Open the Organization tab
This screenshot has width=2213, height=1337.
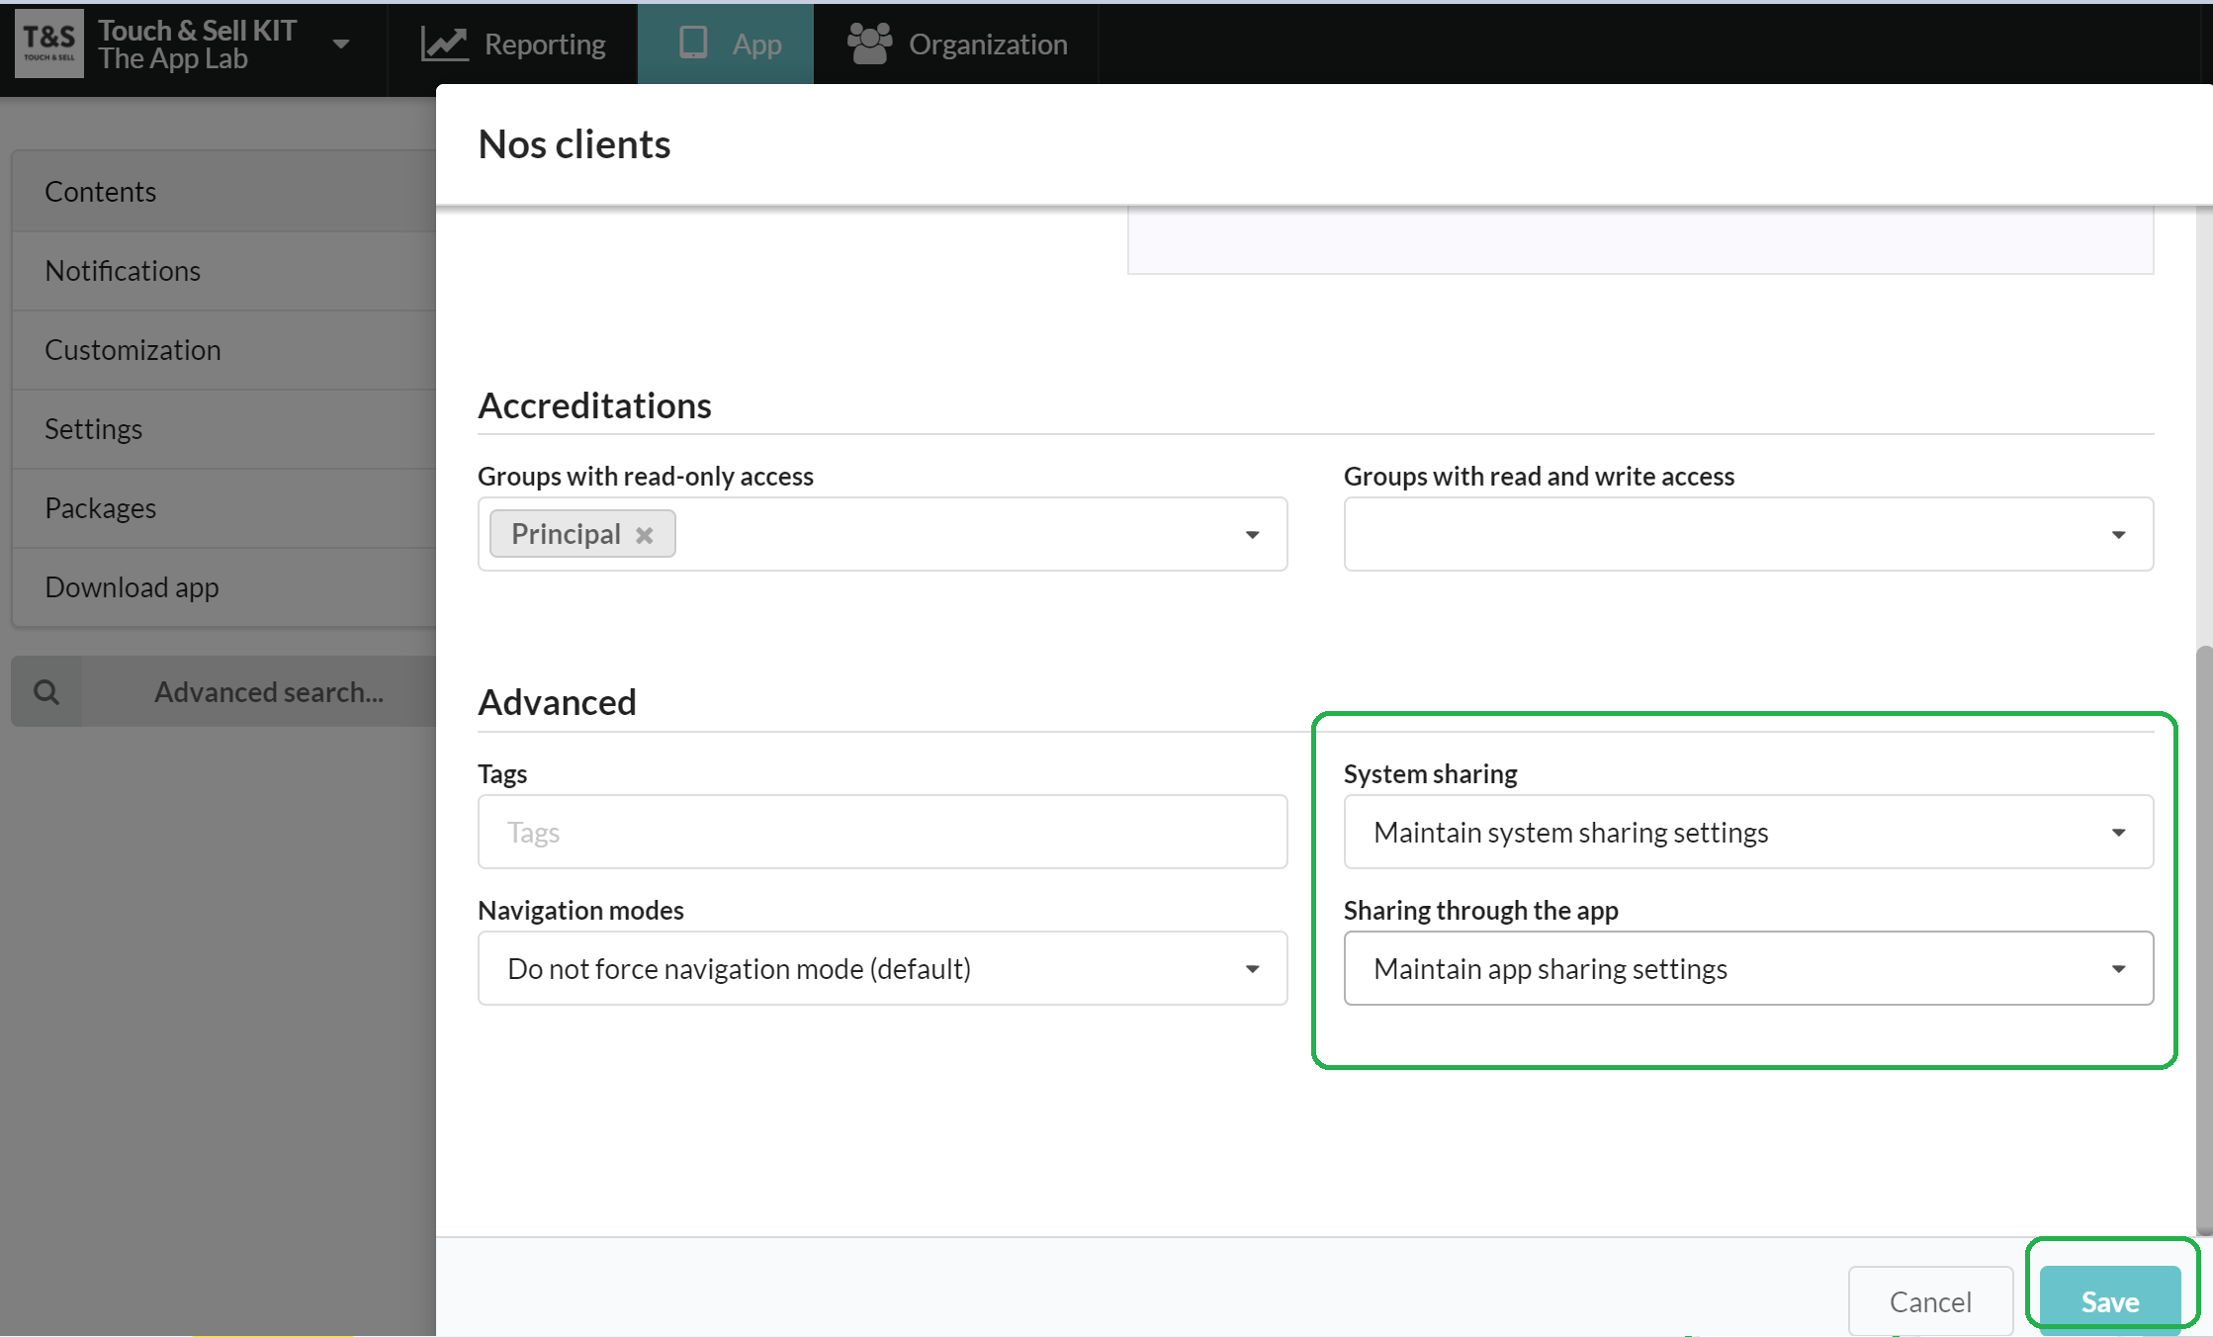(x=957, y=45)
